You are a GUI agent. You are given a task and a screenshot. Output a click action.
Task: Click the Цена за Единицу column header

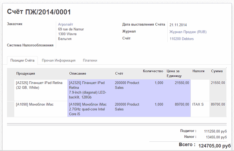174,73
